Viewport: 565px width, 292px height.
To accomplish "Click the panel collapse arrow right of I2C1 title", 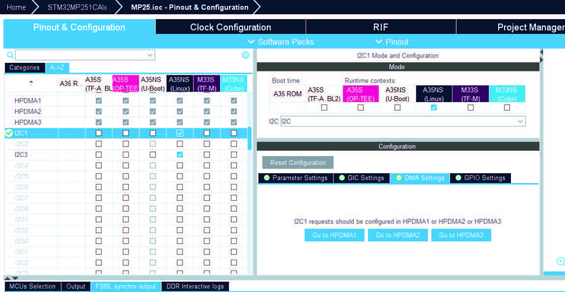I will pyautogui.click(x=541, y=53).
